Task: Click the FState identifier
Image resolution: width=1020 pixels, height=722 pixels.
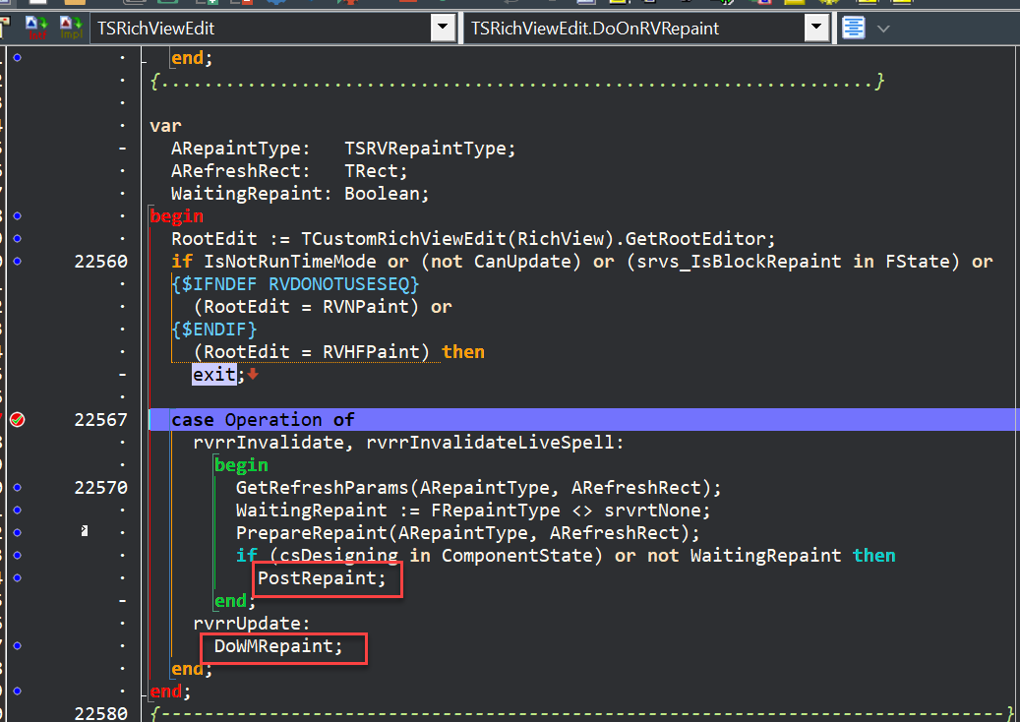Action: [918, 262]
